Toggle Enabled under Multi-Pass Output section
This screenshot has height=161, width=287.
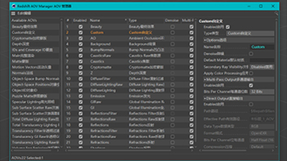pos(251,85)
